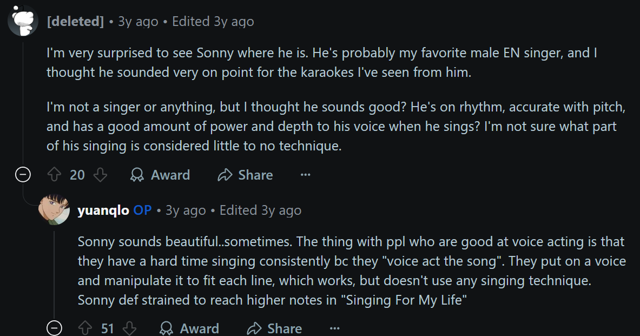Award the deleted user's comment
The width and height of the screenshot is (640, 336).
[160, 175]
